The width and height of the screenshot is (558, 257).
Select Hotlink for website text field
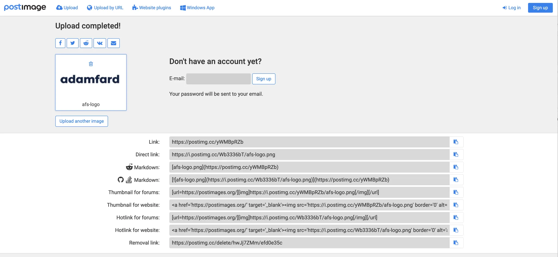tap(309, 230)
